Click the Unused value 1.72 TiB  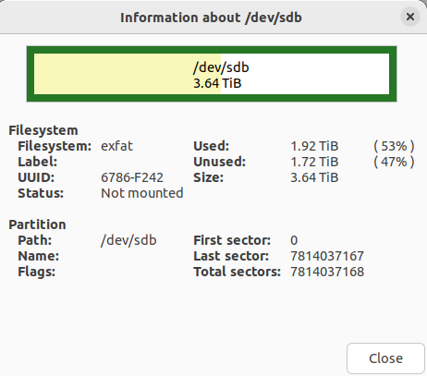point(314,162)
